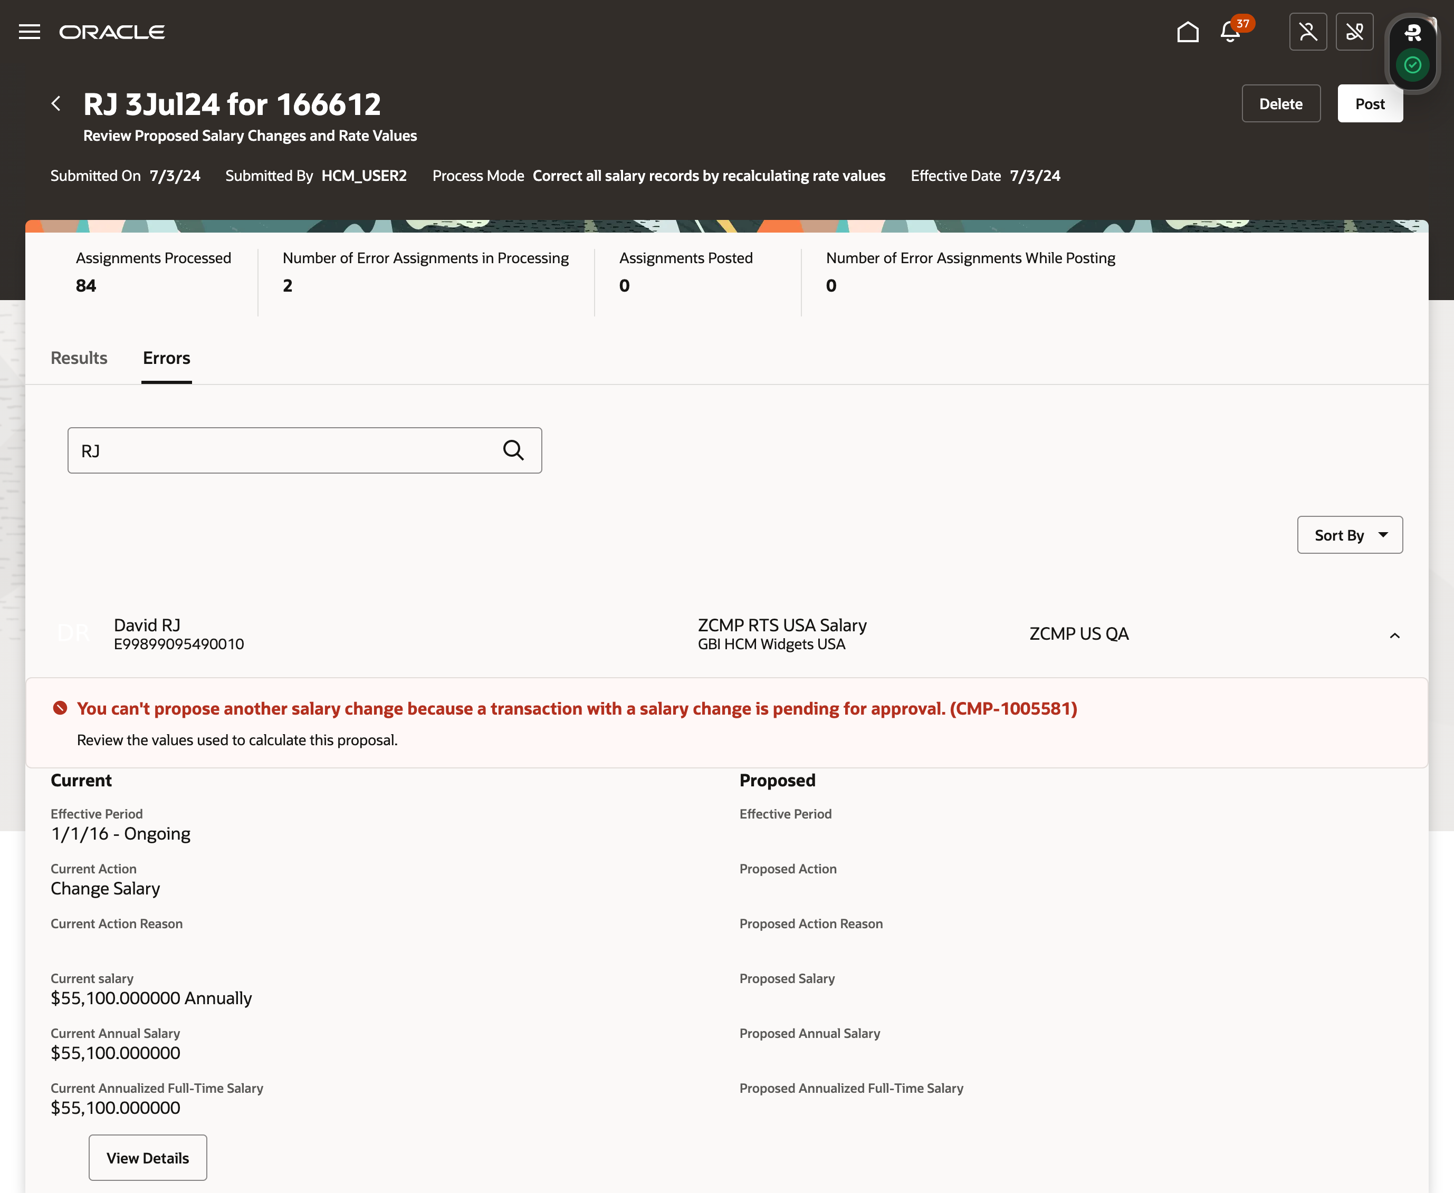
Task: Click the View Details button
Action: pos(147,1157)
